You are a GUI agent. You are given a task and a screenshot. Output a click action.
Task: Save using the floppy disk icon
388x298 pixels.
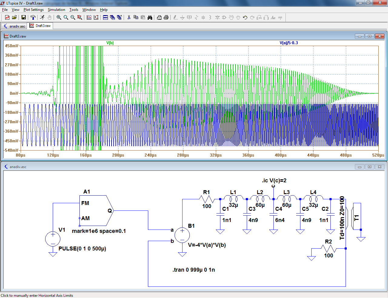coord(23,18)
